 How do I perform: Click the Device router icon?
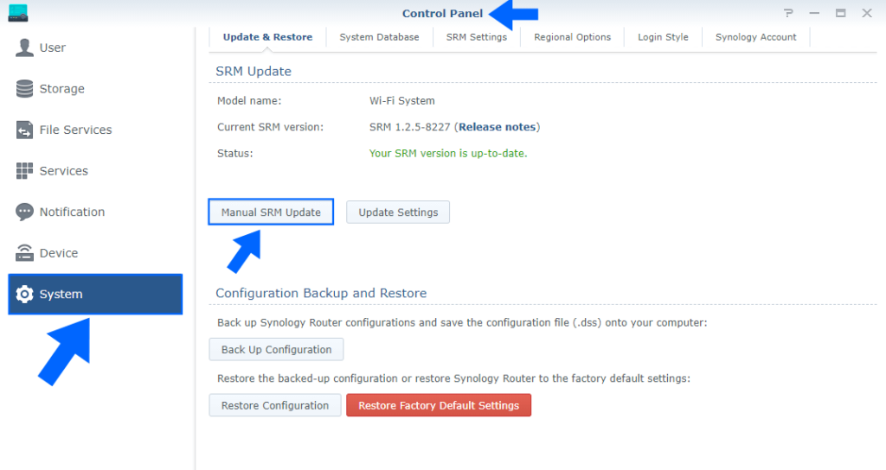24,253
